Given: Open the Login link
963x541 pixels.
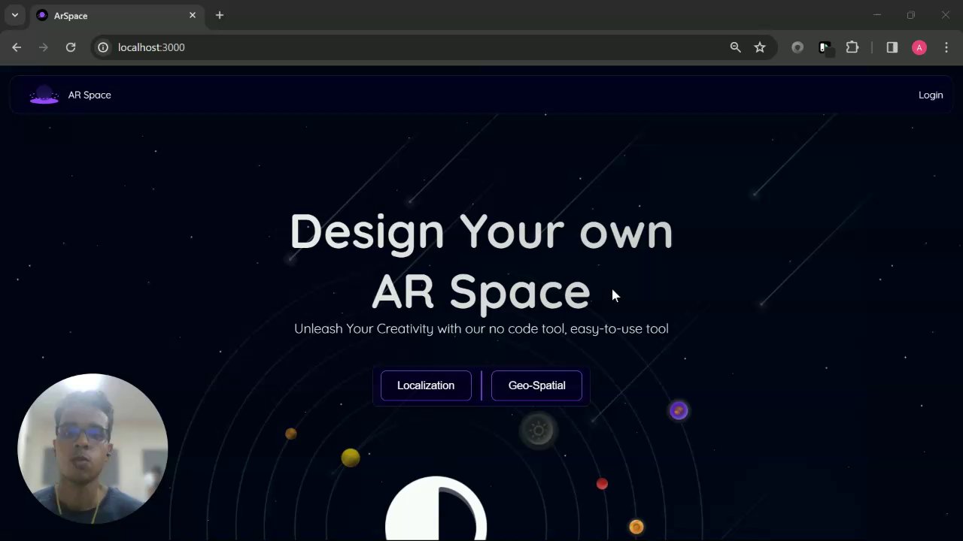Looking at the screenshot, I should [x=931, y=95].
